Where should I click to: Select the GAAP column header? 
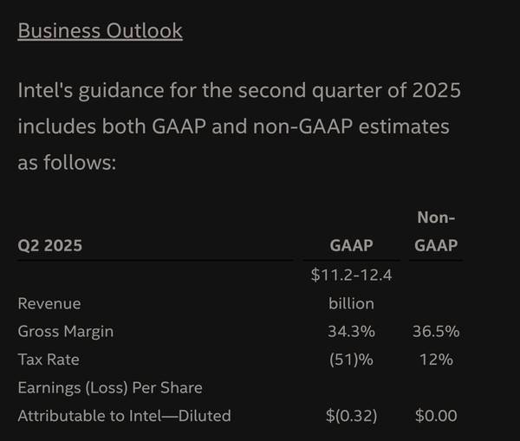pyautogui.click(x=351, y=246)
